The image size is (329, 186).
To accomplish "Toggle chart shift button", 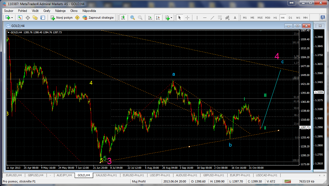I will 158,18.
